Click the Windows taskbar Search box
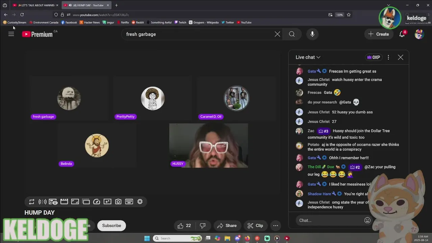The width and height of the screenshot is (432, 243). pos(178,238)
